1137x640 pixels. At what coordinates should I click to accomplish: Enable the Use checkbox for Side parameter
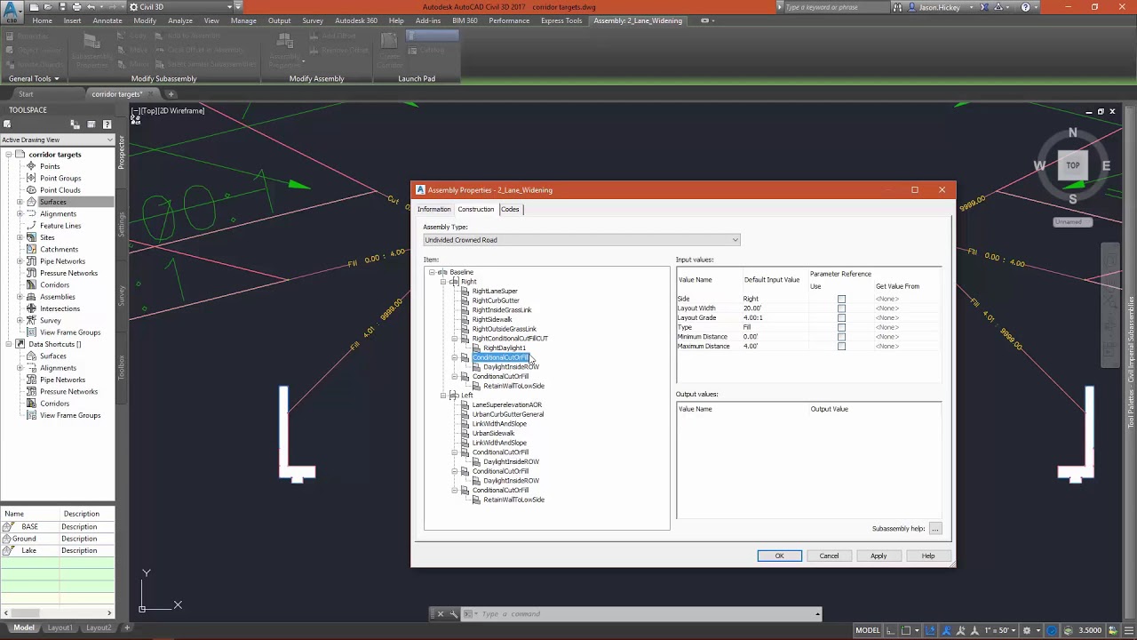pos(841,299)
